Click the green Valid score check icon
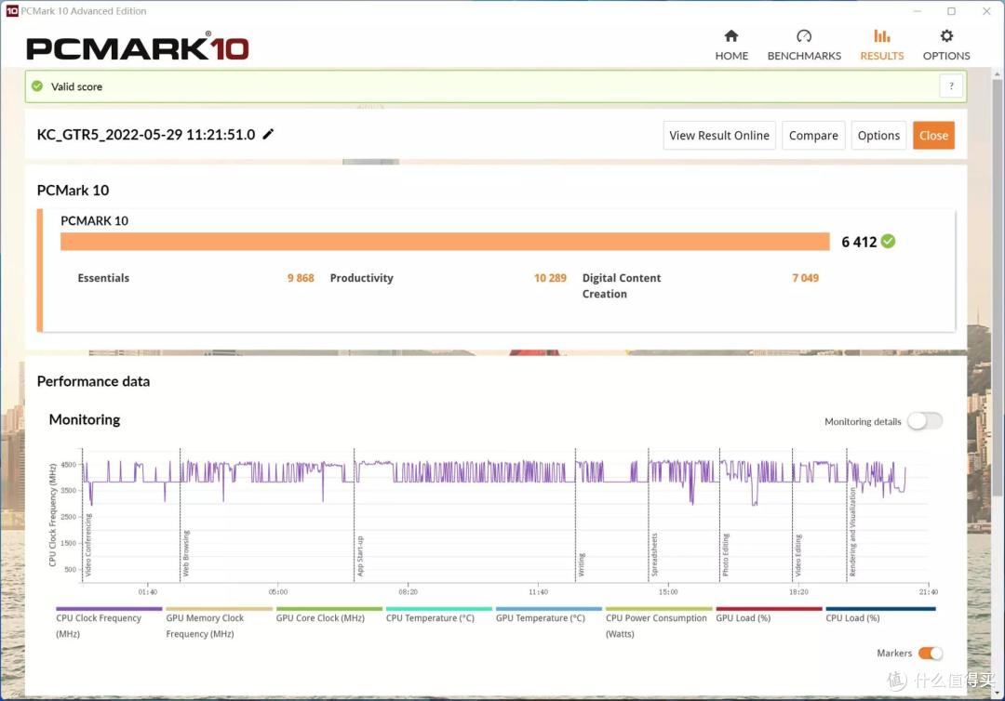The width and height of the screenshot is (1005, 701). tap(37, 86)
